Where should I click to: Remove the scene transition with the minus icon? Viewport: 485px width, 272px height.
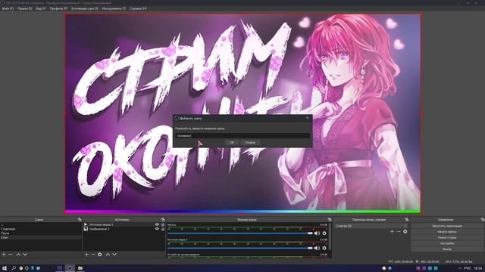point(399,232)
